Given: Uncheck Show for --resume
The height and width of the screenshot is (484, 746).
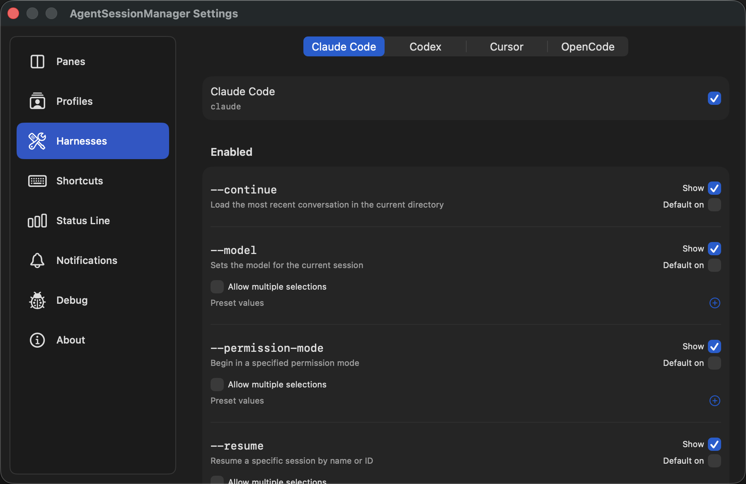Looking at the screenshot, I should [x=715, y=444].
